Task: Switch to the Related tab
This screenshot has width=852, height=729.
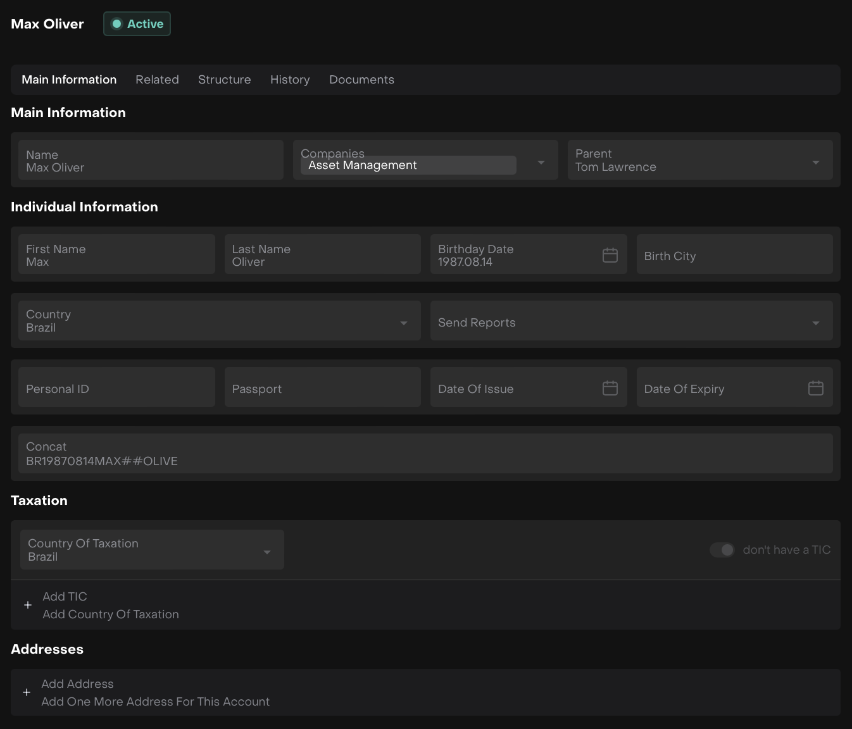Action: (157, 80)
